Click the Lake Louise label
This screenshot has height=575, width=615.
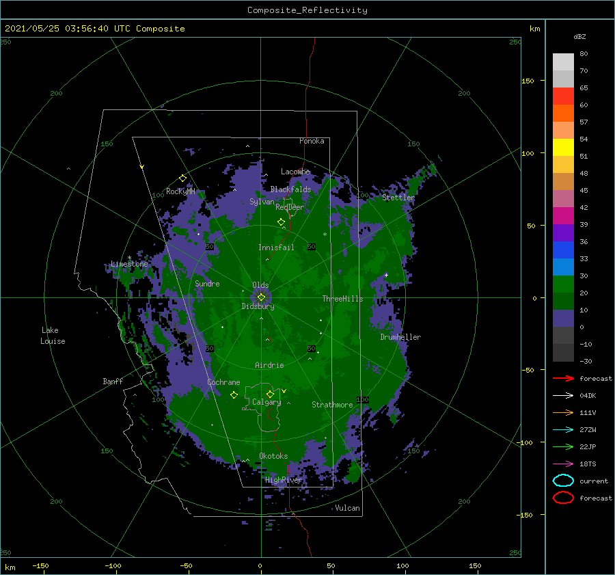click(53, 336)
